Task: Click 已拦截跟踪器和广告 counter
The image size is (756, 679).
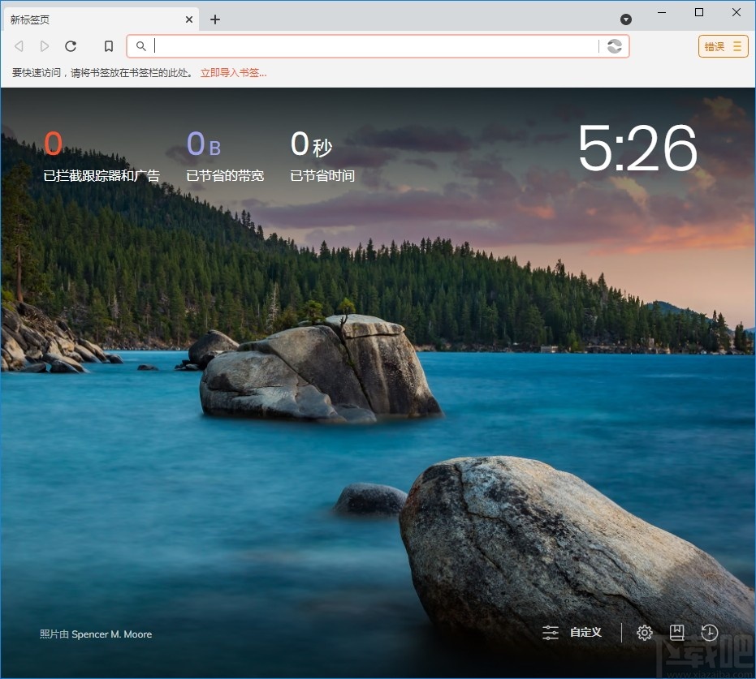Action: (102, 156)
